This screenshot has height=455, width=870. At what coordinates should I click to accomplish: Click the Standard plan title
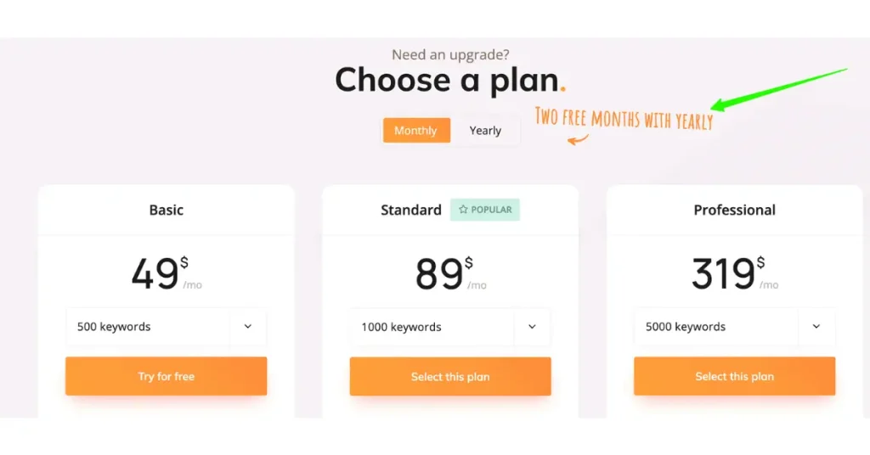(411, 211)
